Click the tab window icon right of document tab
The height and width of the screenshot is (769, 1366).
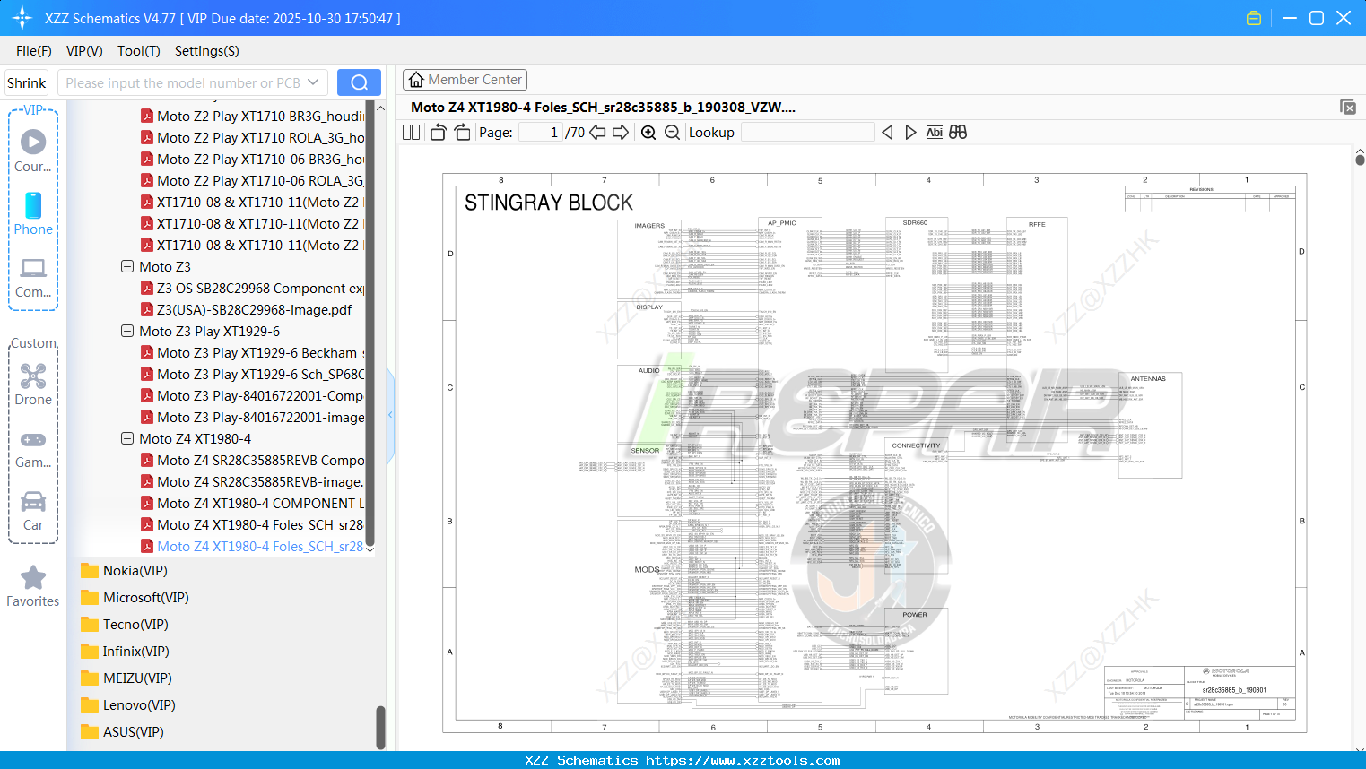1348,107
